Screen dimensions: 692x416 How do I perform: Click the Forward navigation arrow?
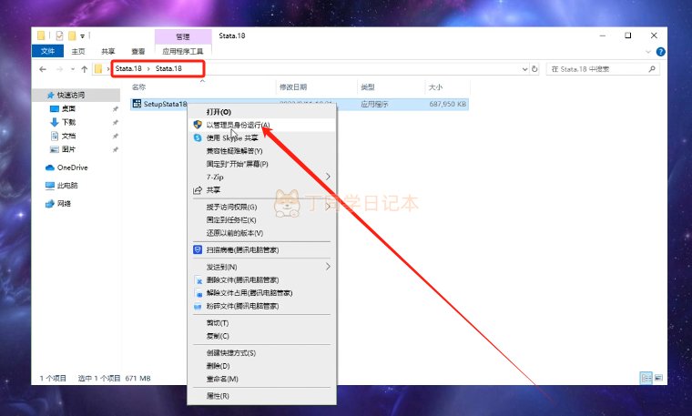point(59,69)
